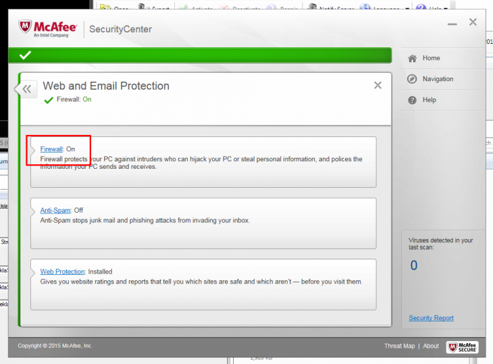Close the Web and Email Protection panel
Screen dimensions: 493x364
(378, 85)
